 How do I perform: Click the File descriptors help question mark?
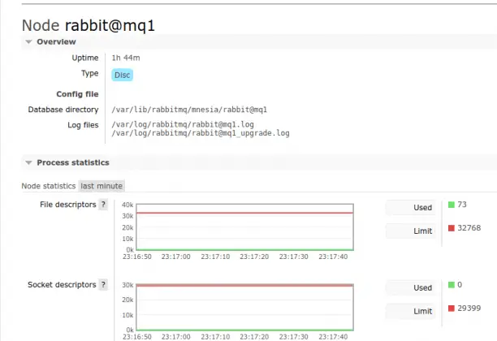pos(103,205)
